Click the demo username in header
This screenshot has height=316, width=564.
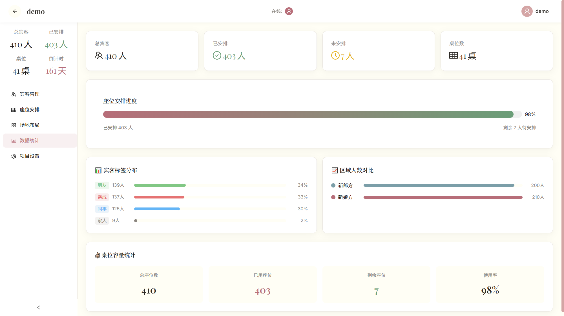coord(542,11)
